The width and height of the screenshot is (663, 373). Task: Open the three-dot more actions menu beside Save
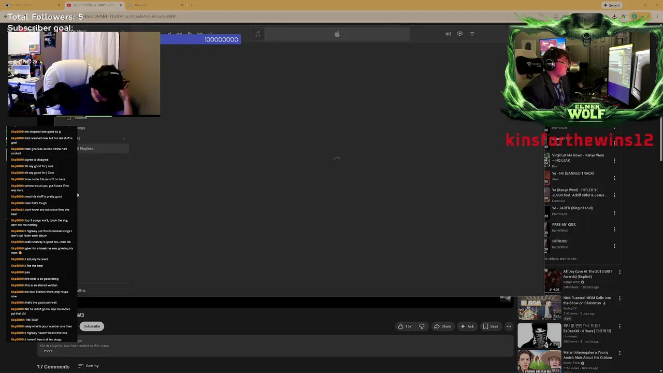click(x=509, y=326)
